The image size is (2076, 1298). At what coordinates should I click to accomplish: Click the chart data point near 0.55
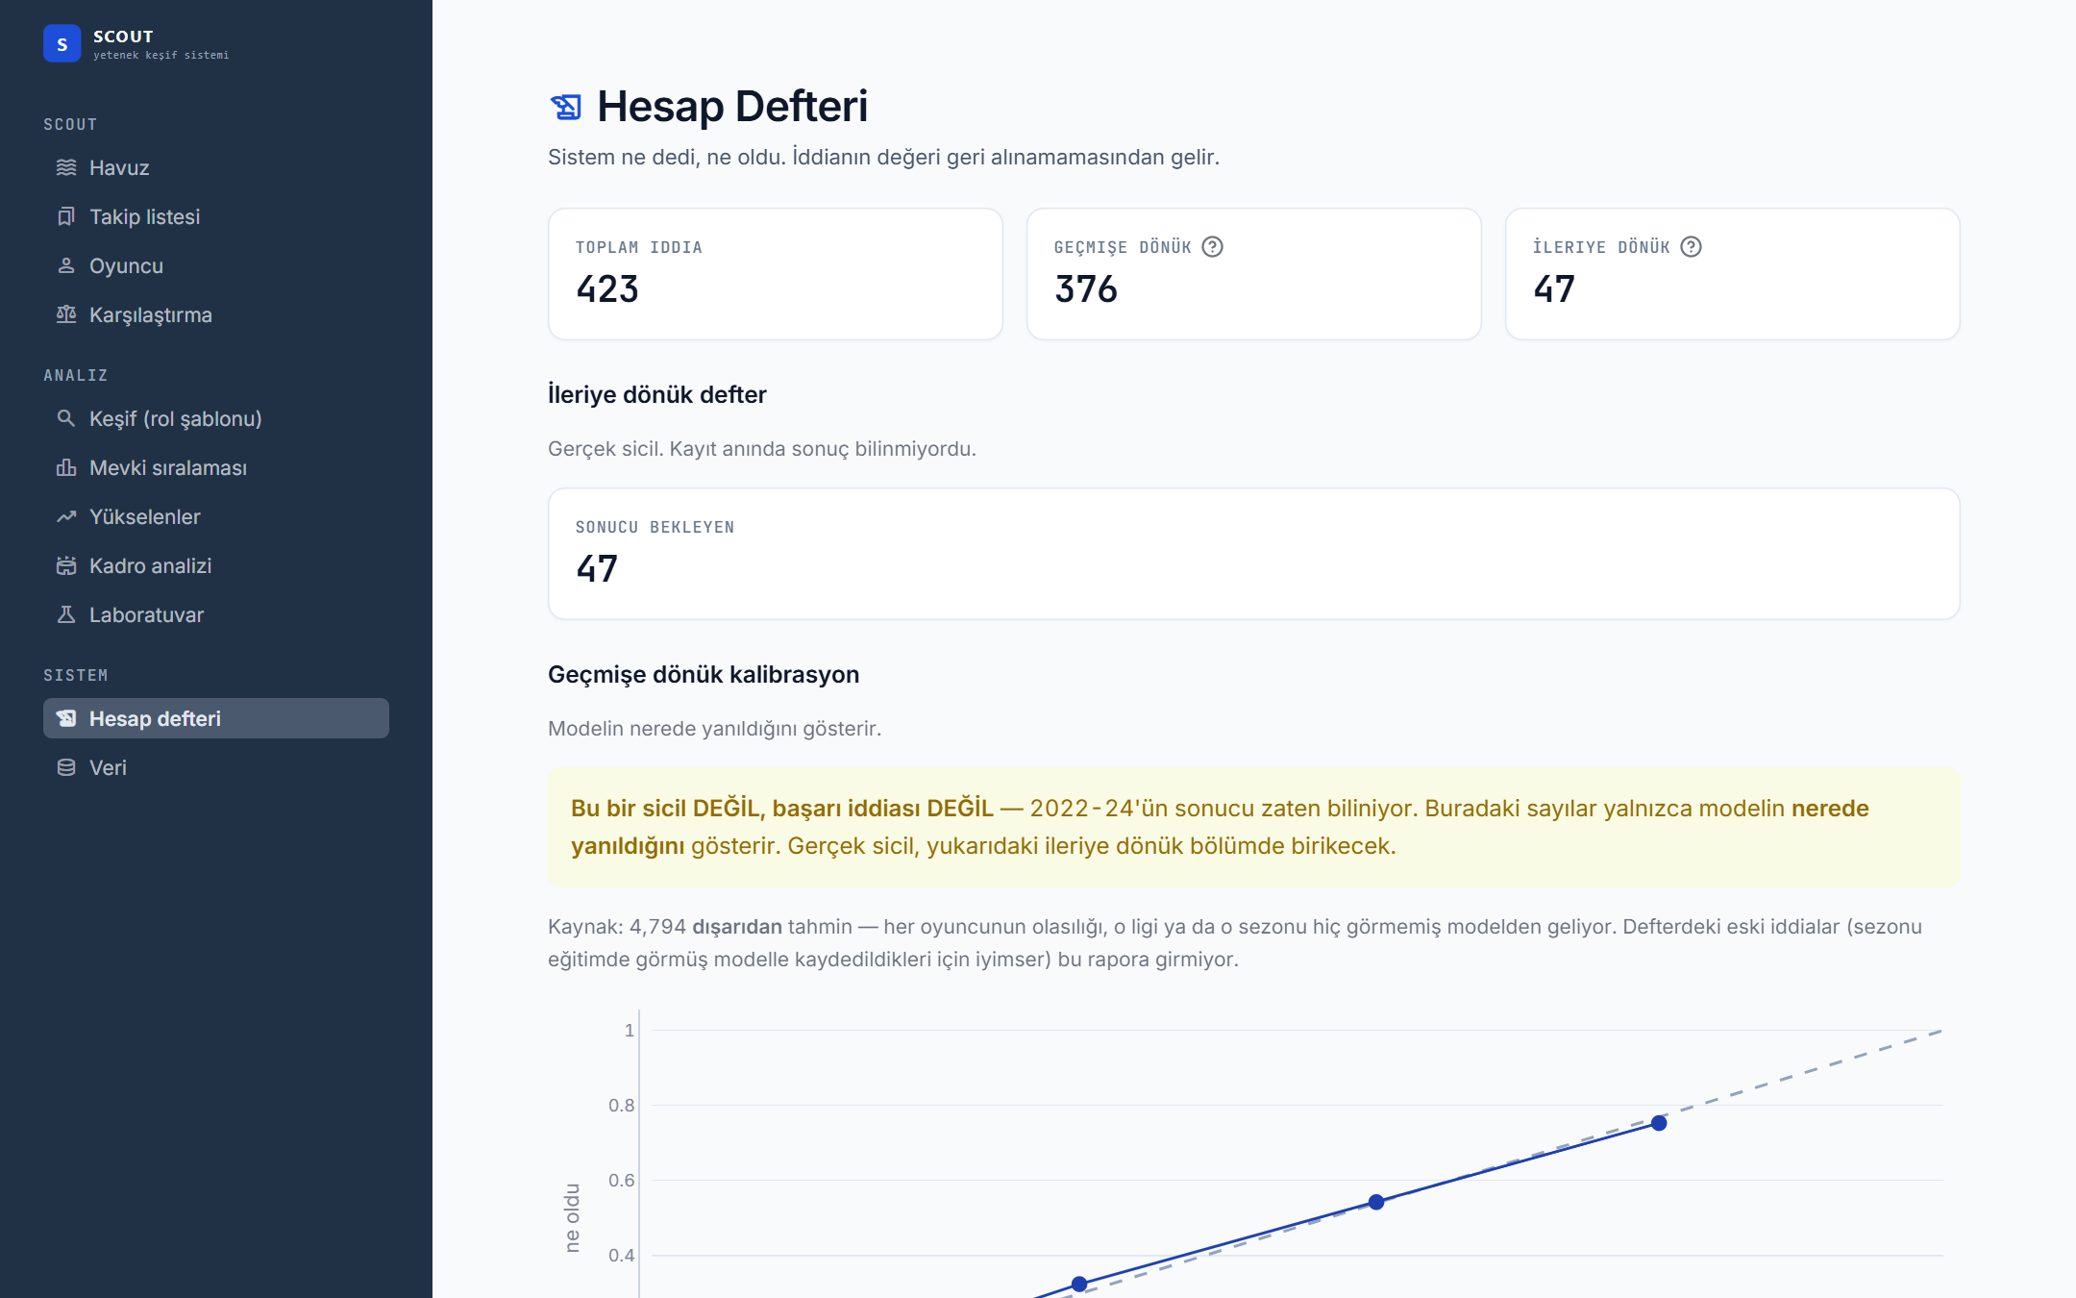[1376, 1202]
